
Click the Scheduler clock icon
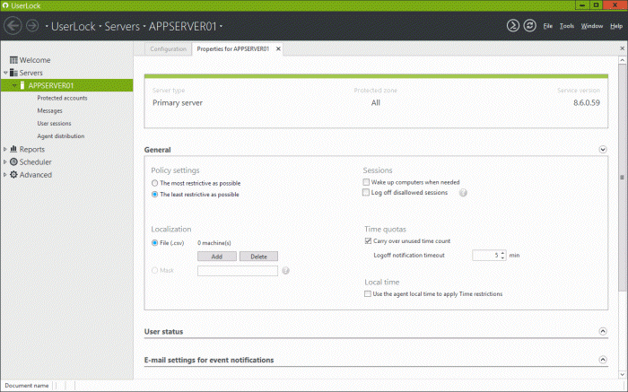[13, 161]
